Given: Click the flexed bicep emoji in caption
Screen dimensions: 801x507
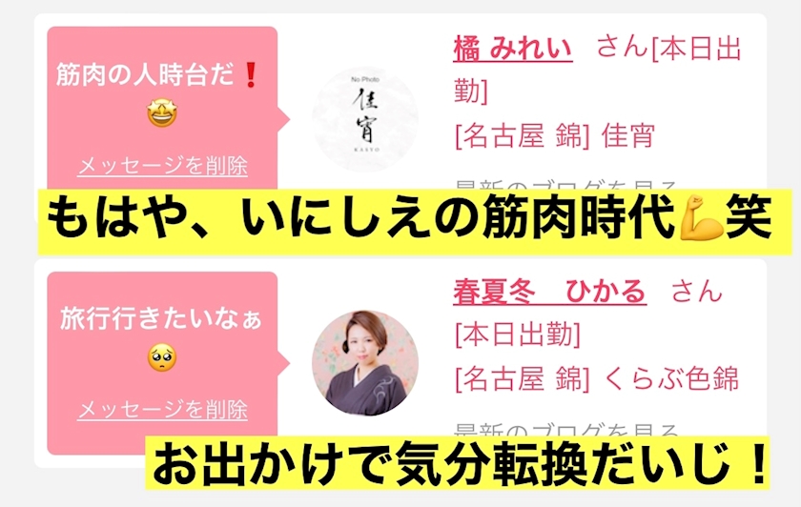Looking at the screenshot, I should click(x=701, y=217).
